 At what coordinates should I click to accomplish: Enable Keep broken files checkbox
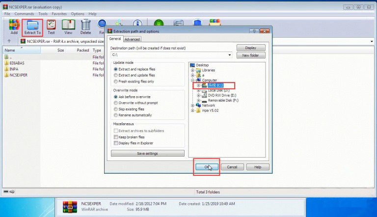(116, 137)
